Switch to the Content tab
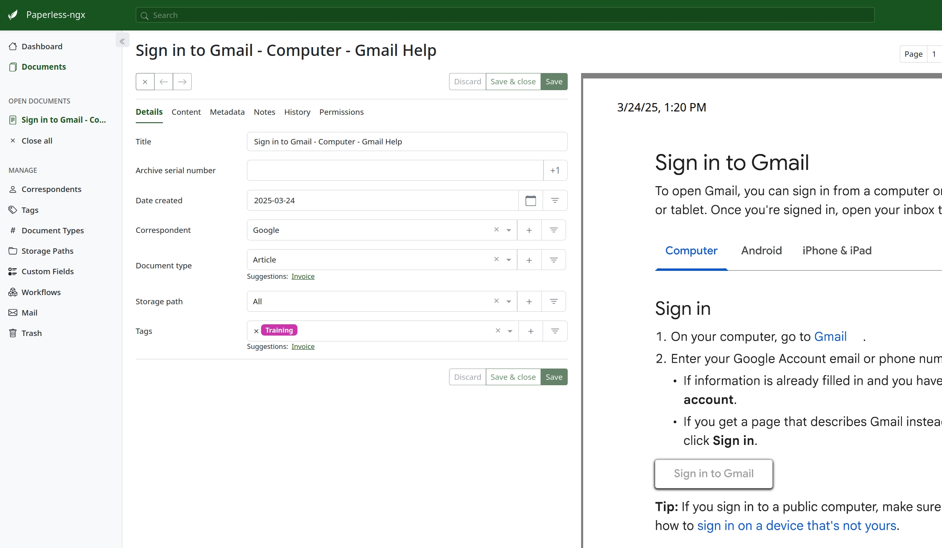 (186, 112)
